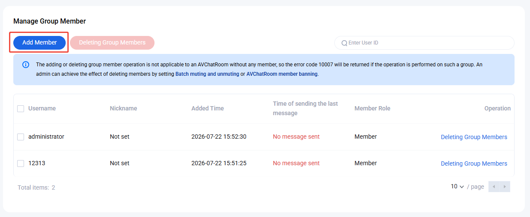Click the Added Time column header
The height and width of the screenshot is (217, 530).
208,108
